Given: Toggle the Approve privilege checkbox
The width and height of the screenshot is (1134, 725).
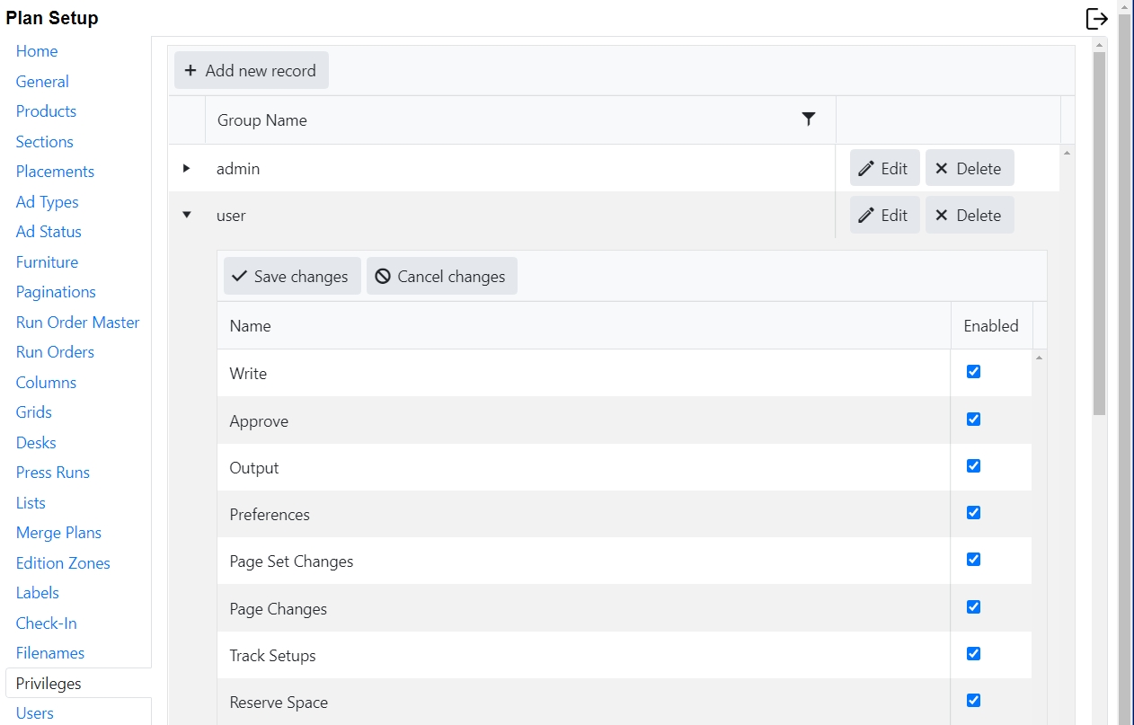Looking at the screenshot, I should click(x=973, y=420).
